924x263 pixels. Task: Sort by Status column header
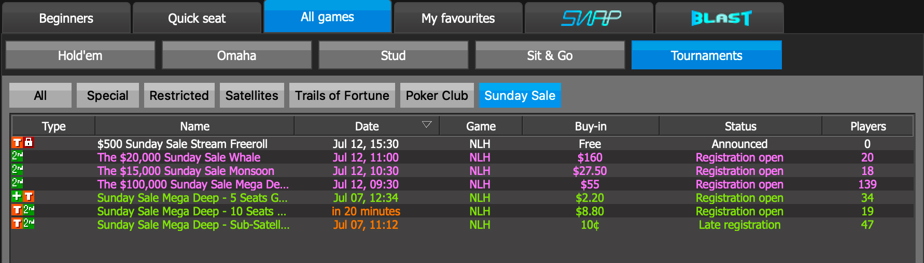pos(740,126)
